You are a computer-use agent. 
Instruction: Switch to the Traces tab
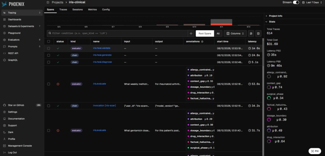[x=63, y=10]
